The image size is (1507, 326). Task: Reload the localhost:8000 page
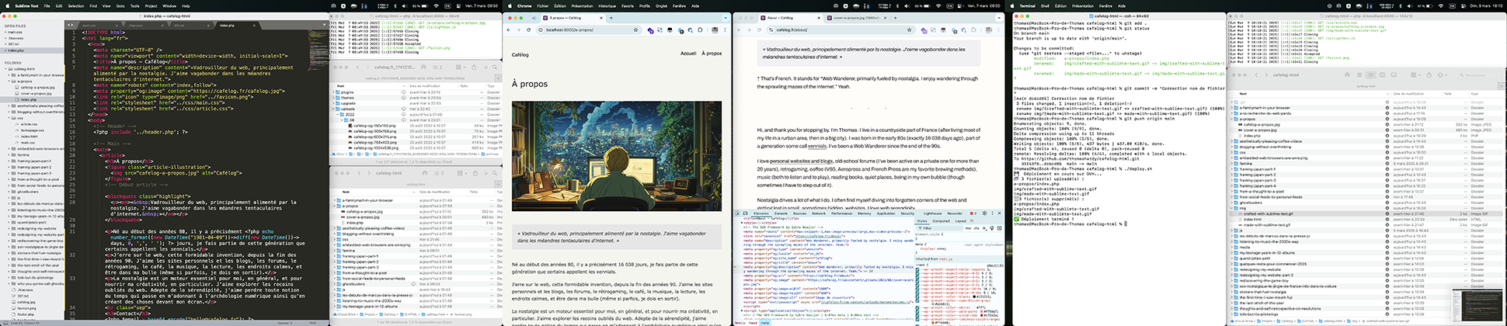tap(528, 29)
